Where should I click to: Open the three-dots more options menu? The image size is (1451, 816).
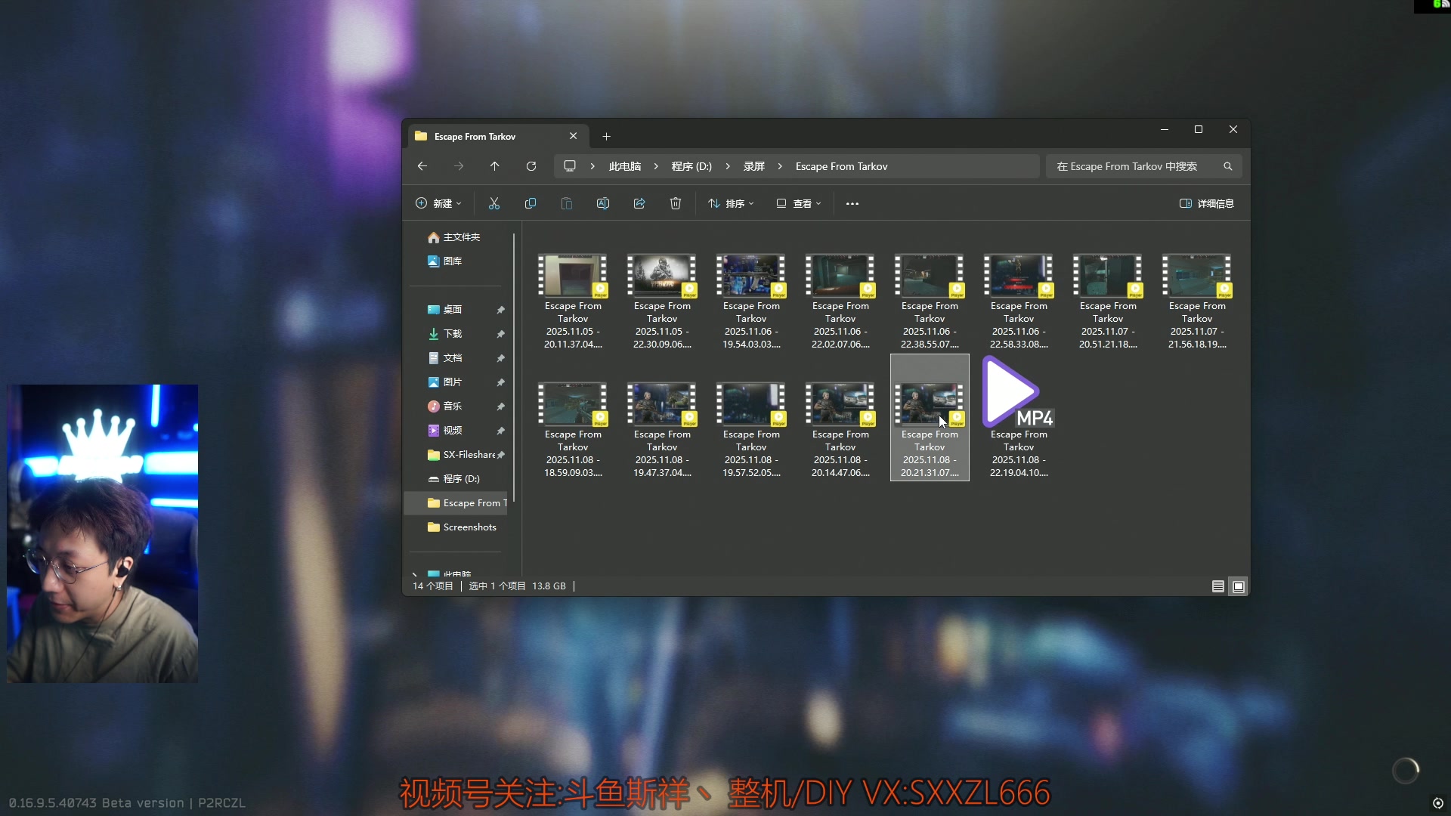[852, 204]
